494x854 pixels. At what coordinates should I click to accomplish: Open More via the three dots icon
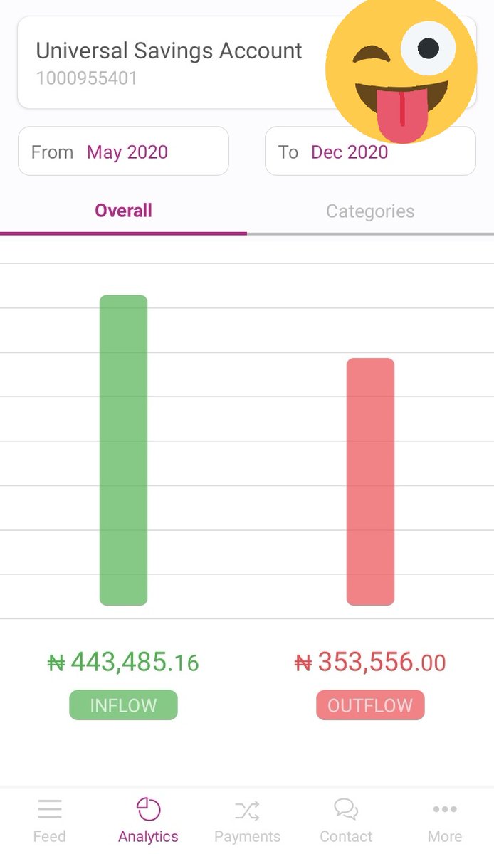tap(445, 809)
